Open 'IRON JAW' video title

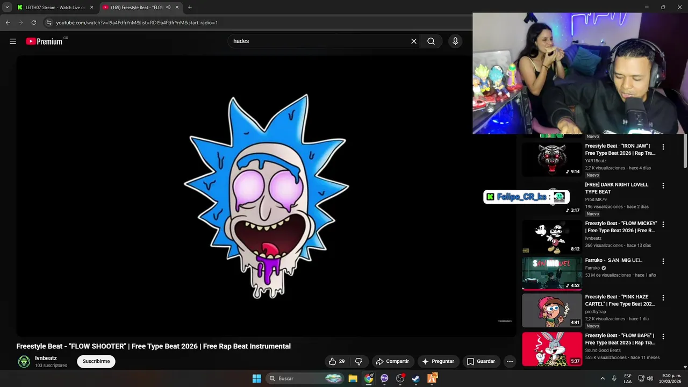point(620,149)
